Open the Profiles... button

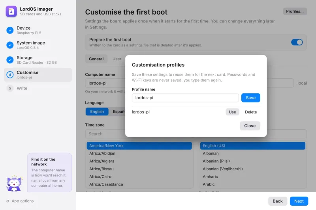[295, 11]
